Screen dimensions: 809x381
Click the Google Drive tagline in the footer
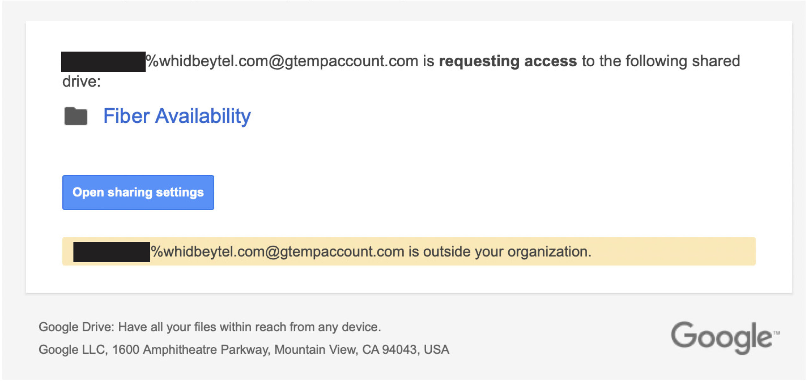(210, 327)
